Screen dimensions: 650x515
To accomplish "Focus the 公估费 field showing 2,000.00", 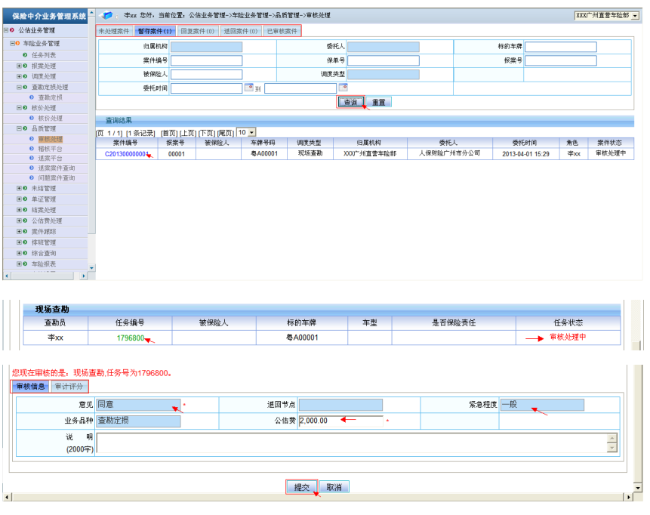I will 340,421.
